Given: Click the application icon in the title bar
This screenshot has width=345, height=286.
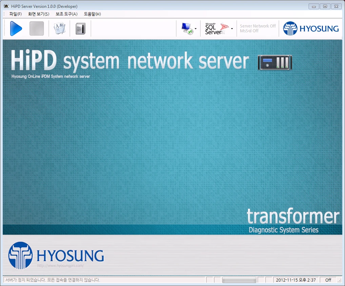Looking at the screenshot, I should [6, 6].
